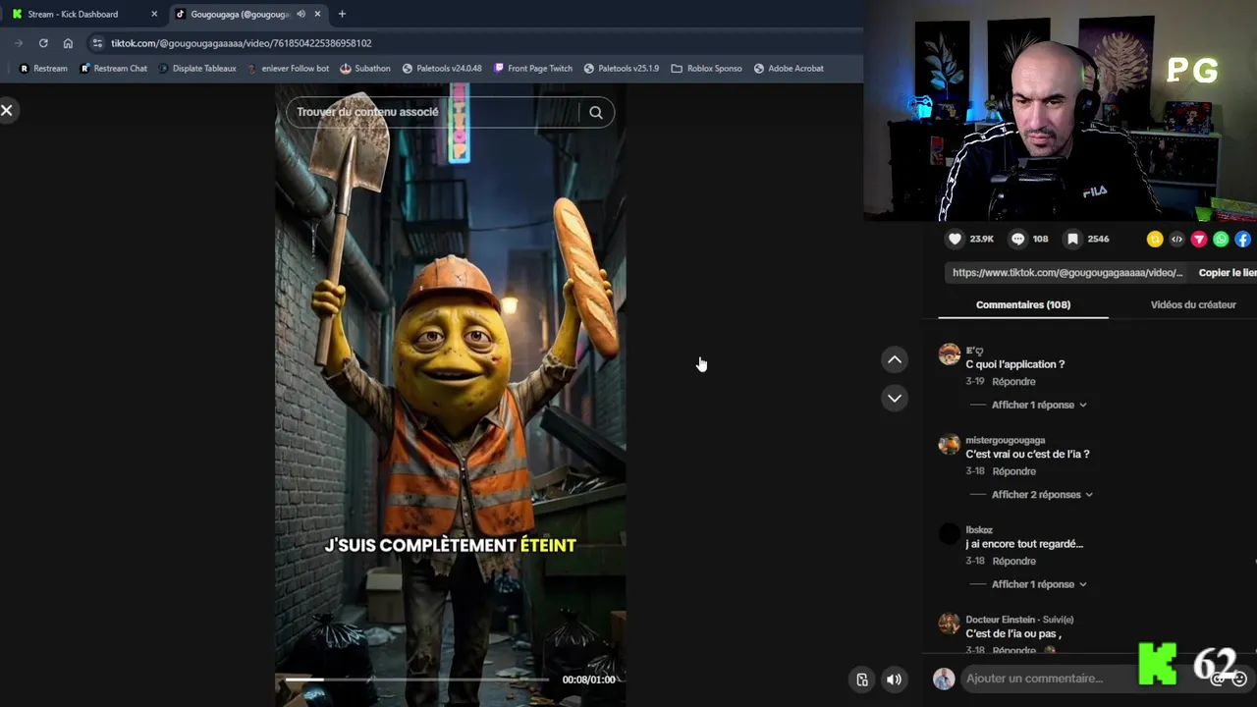Screen dimensions: 1257x707
Task: Click 'Copier le lien' button
Action: [x=1228, y=272]
